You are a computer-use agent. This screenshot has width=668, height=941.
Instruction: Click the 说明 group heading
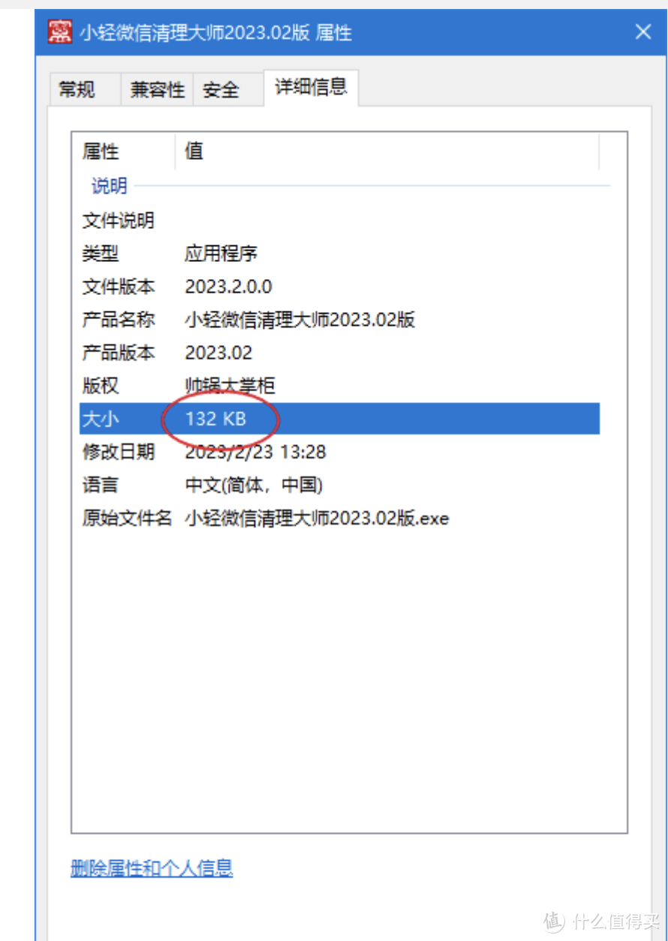[x=110, y=185]
